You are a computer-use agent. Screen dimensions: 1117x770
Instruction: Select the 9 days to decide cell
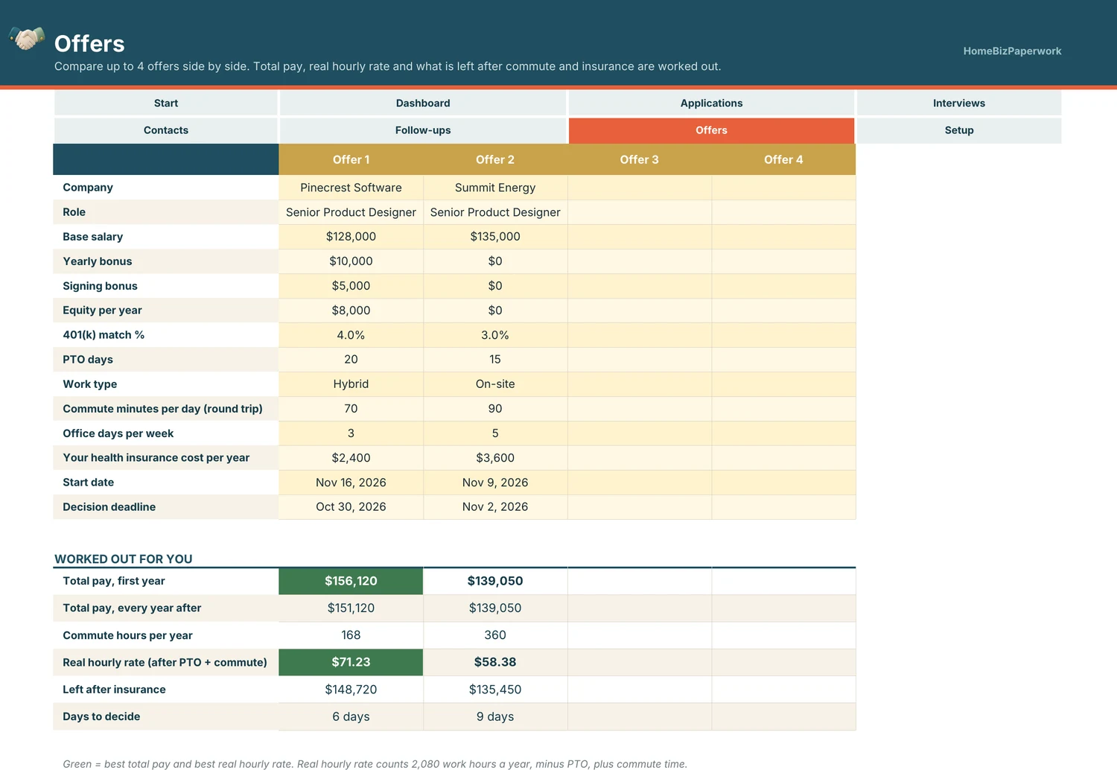[x=495, y=716]
